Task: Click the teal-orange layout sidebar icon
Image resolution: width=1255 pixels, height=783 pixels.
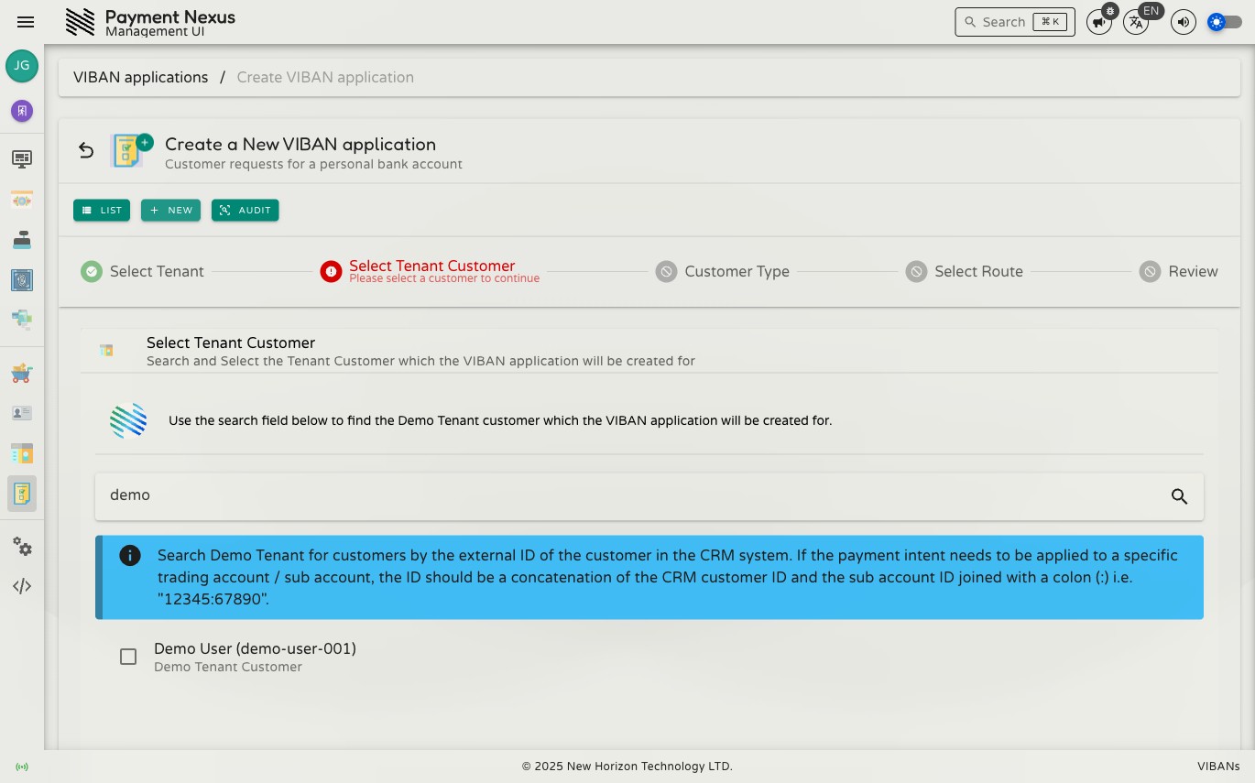Action: 22,453
